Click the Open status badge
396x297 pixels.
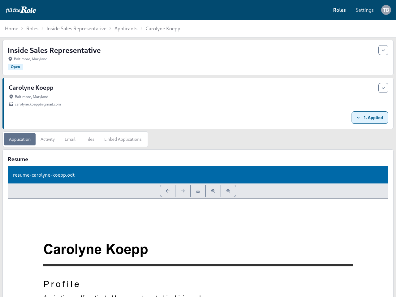point(15,67)
